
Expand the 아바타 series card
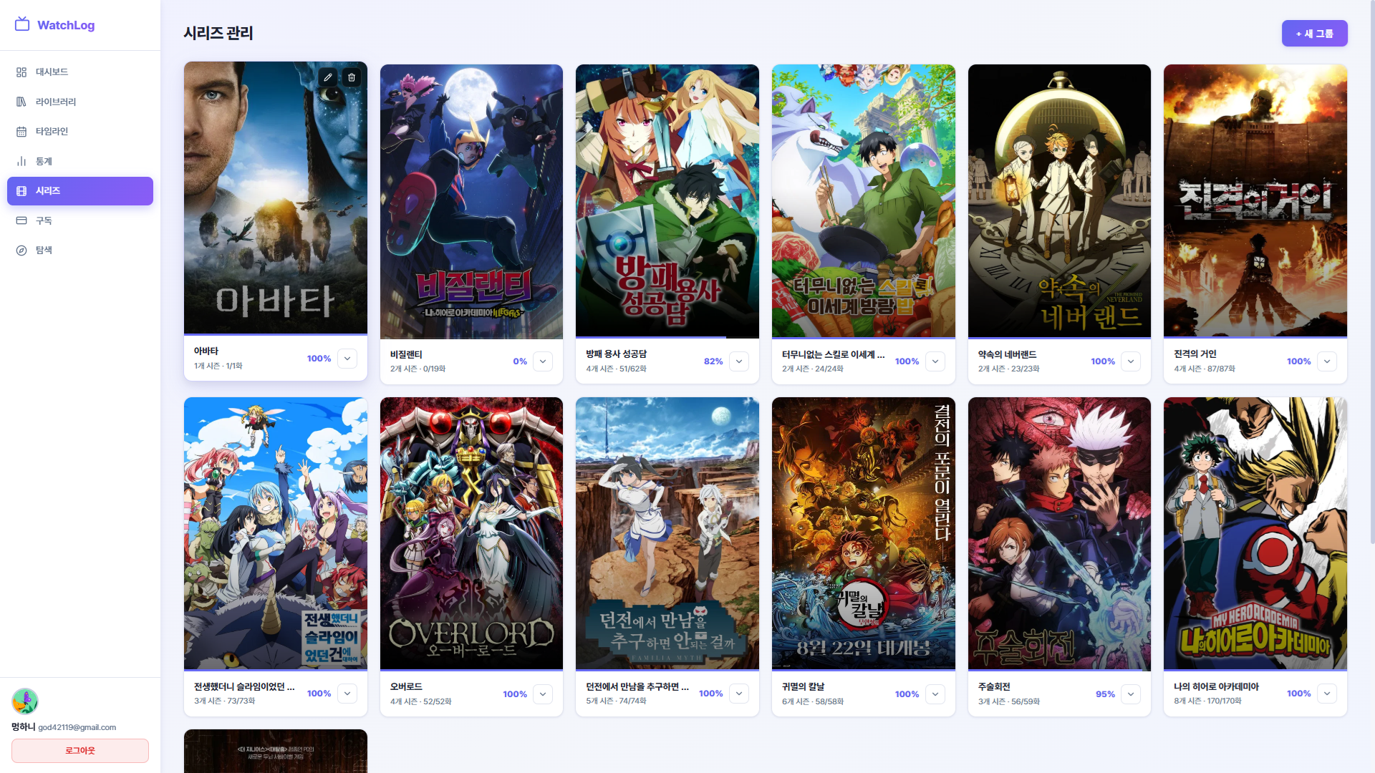(347, 359)
